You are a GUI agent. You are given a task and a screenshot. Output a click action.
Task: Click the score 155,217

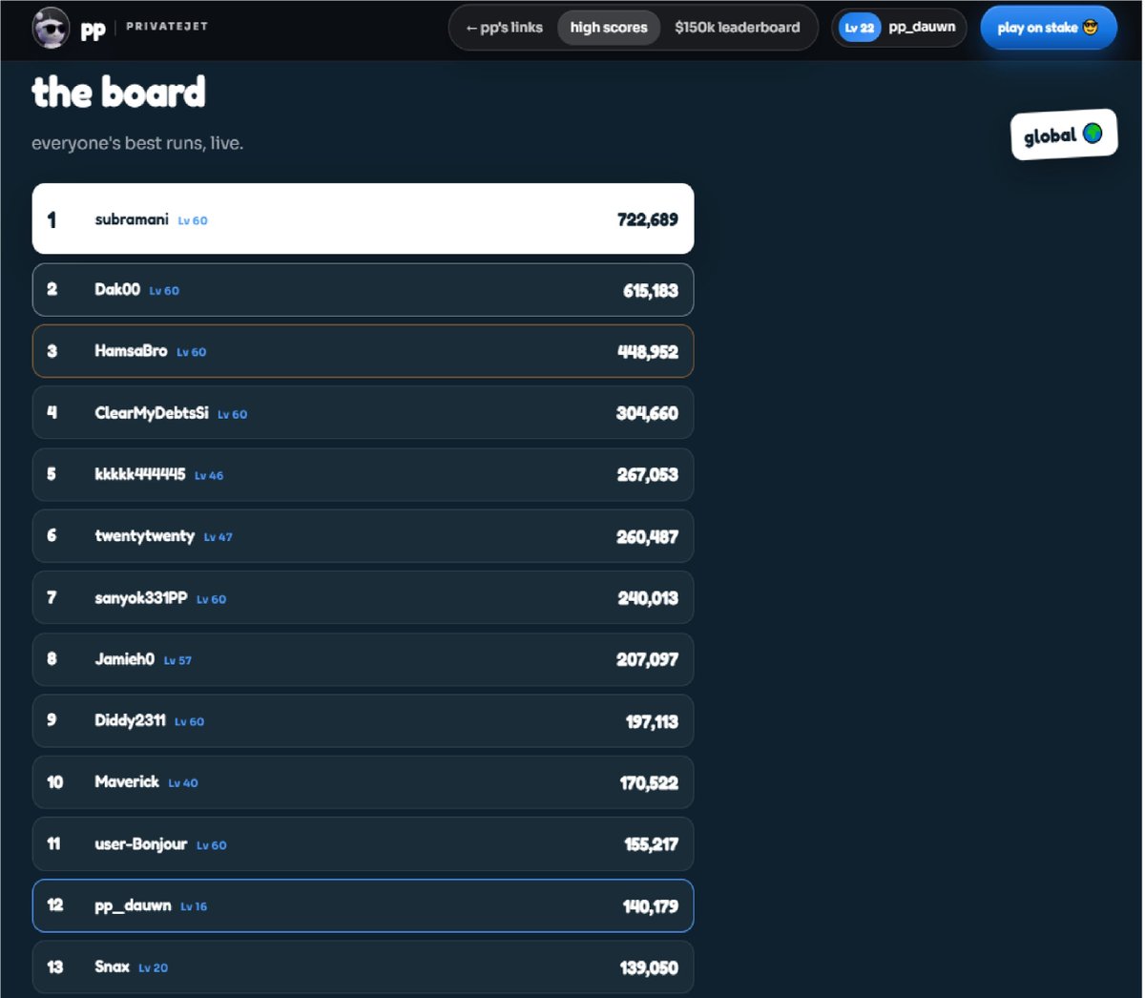[x=652, y=844]
